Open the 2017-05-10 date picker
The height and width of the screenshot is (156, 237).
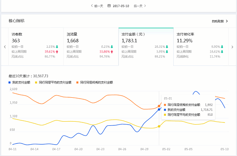click(x=121, y=6)
